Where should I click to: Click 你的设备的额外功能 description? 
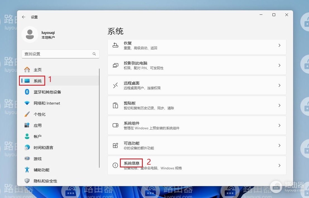tap(139, 148)
